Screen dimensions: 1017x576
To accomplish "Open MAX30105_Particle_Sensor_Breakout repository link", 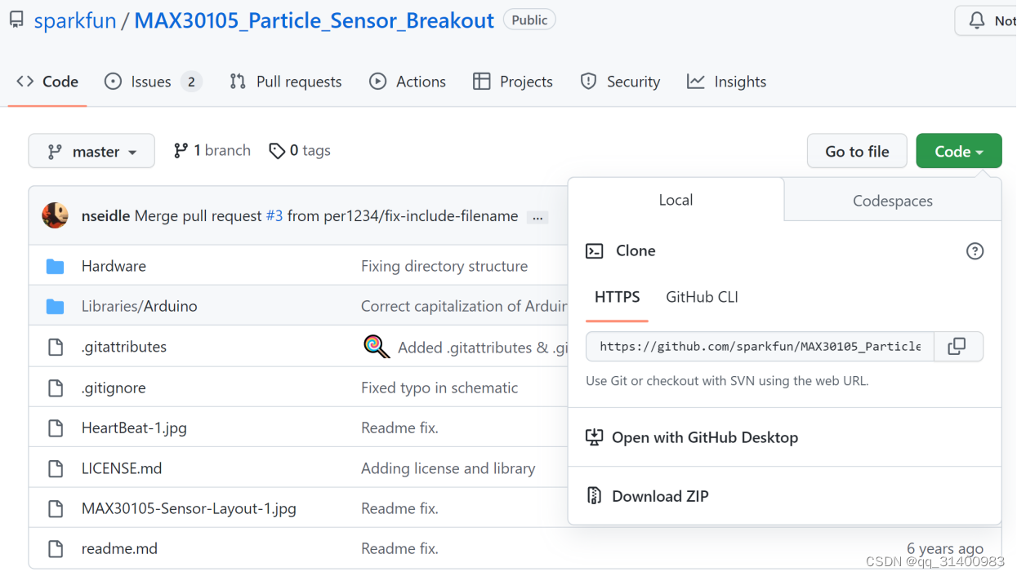I will pos(314,20).
